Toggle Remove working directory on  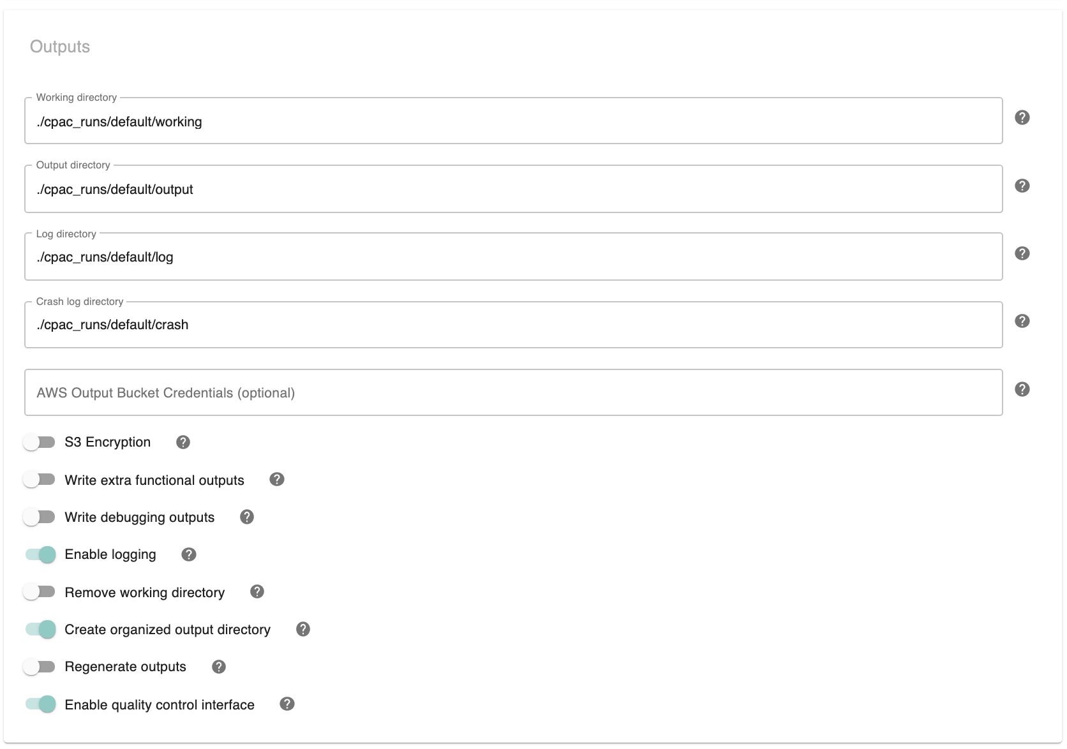tap(40, 591)
